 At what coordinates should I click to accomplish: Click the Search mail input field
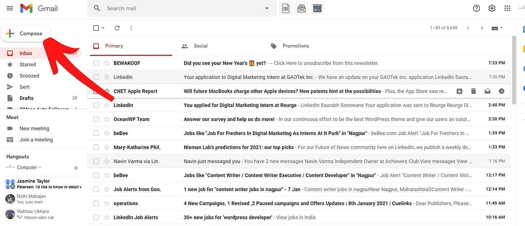click(183, 8)
